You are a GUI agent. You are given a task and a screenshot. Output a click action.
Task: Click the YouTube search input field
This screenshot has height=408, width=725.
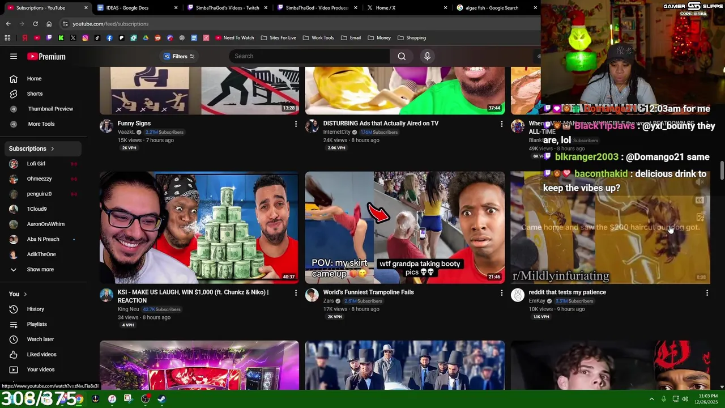pos(309,56)
